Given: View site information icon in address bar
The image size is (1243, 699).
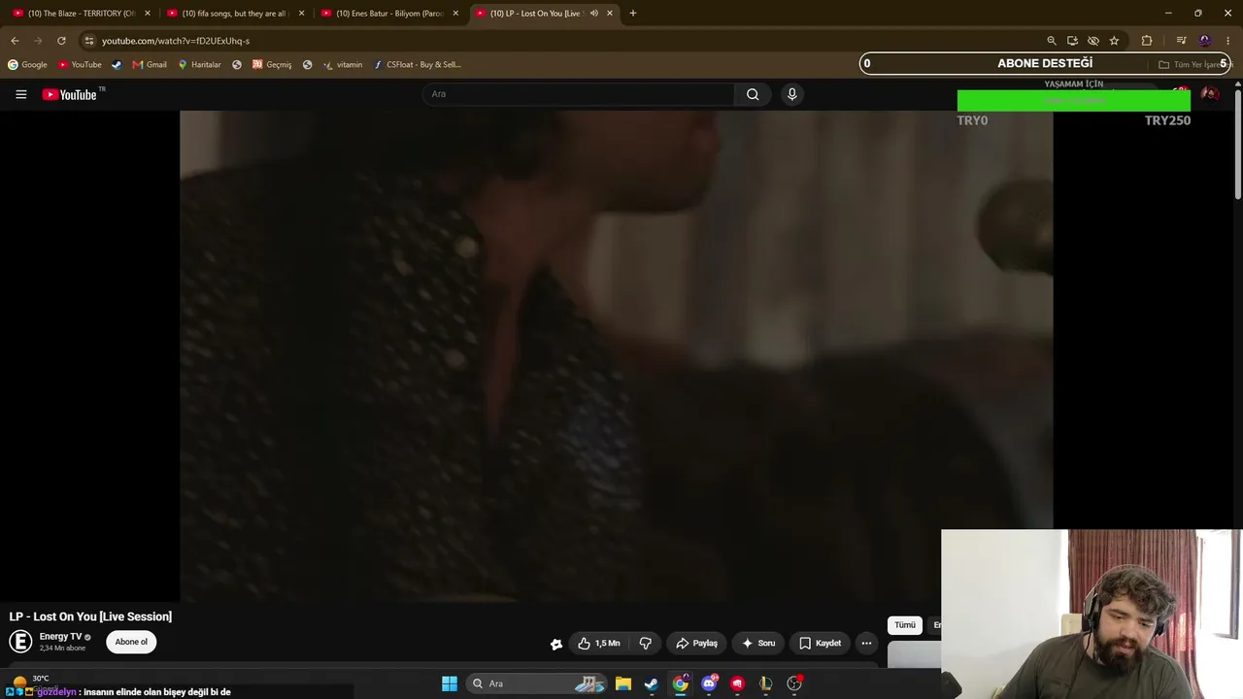Looking at the screenshot, I should 88,41.
